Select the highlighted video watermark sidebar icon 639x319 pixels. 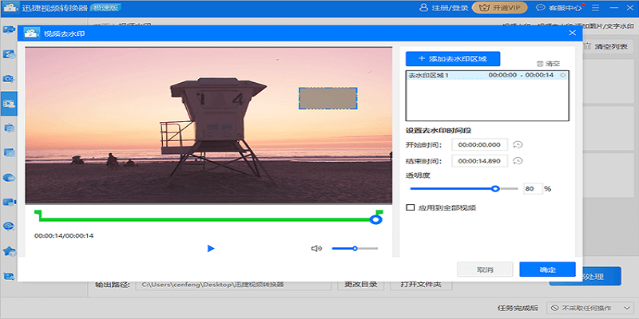pos(10,103)
